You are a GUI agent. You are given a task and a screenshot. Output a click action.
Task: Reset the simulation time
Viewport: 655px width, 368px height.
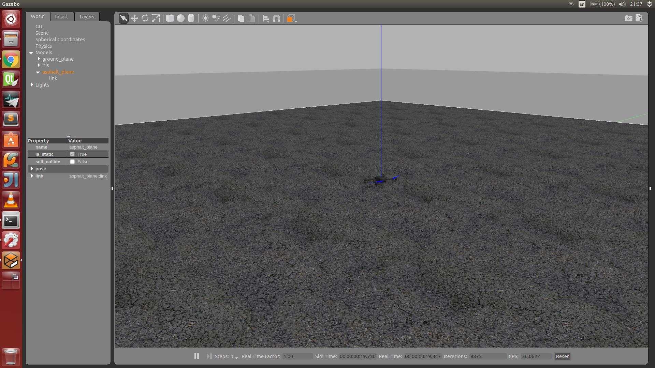562,356
